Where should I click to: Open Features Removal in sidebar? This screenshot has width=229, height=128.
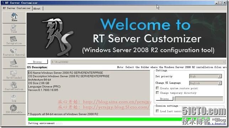(14, 52)
